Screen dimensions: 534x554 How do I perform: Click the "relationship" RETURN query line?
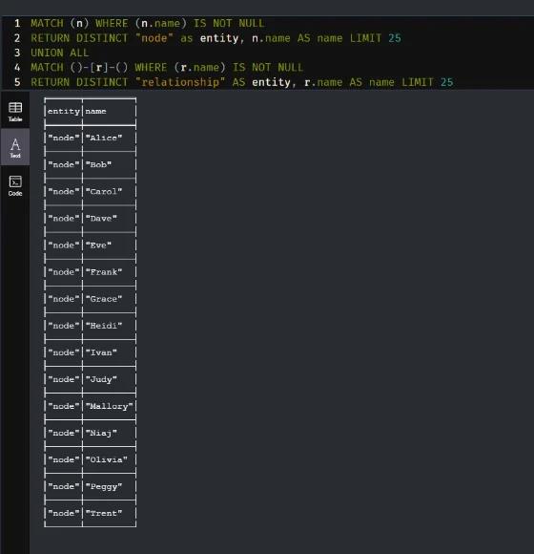(x=242, y=82)
